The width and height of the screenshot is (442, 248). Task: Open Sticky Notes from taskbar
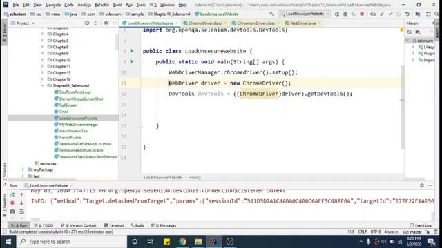coord(166,242)
